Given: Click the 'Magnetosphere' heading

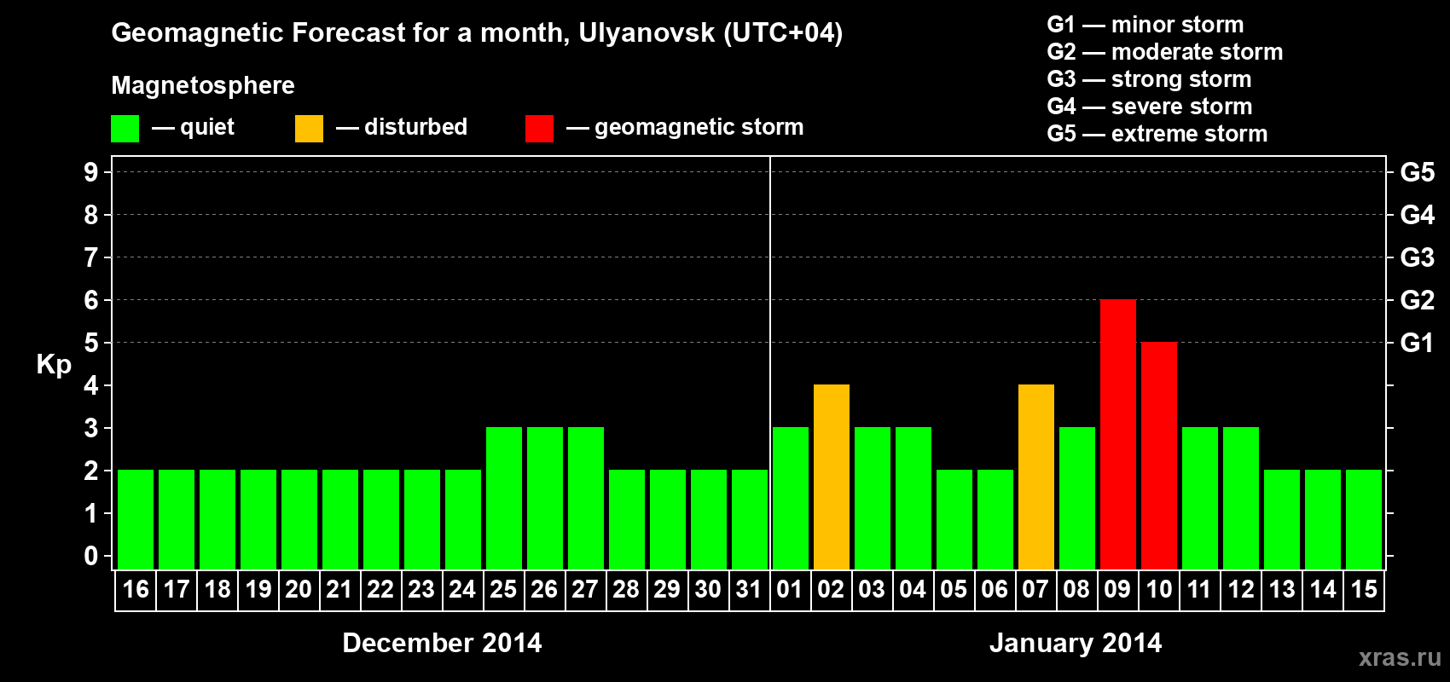Looking at the screenshot, I should tap(203, 86).
